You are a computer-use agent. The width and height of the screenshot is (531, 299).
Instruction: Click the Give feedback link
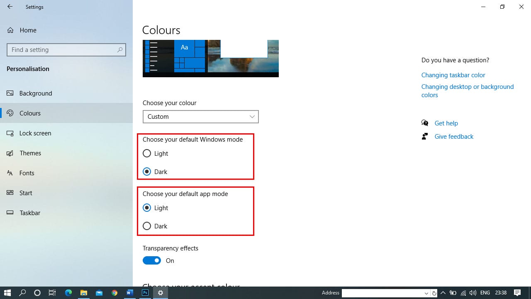tap(454, 137)
